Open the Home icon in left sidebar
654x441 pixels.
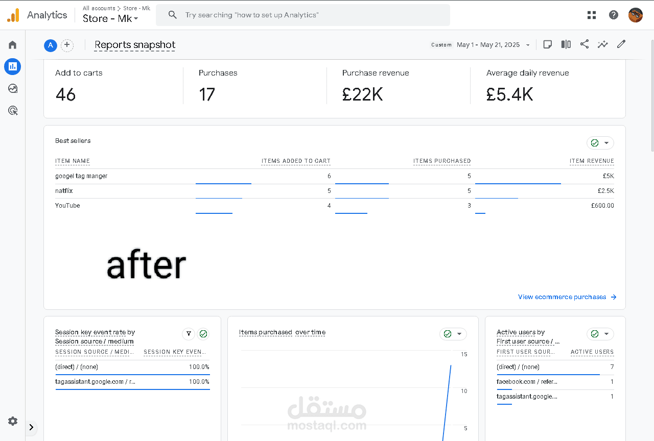[13, 45]
